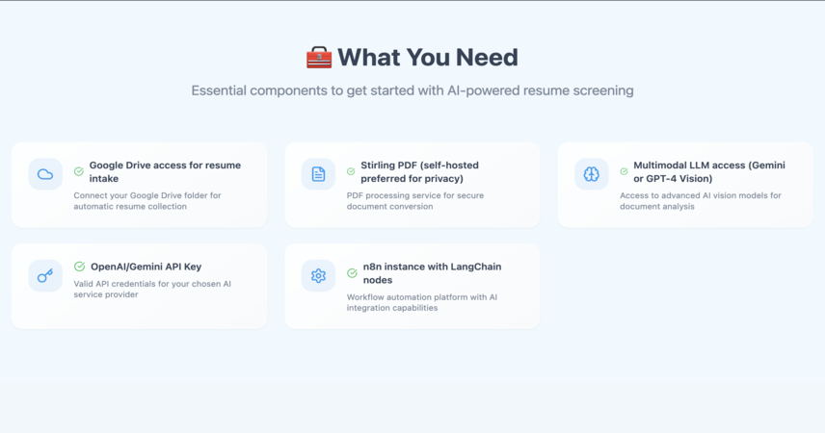This screenshot has width=825, height=433.
Task: Click 'Google Drive access for resume intake' title
Action: pyautogui.click(x=165, y=172)
